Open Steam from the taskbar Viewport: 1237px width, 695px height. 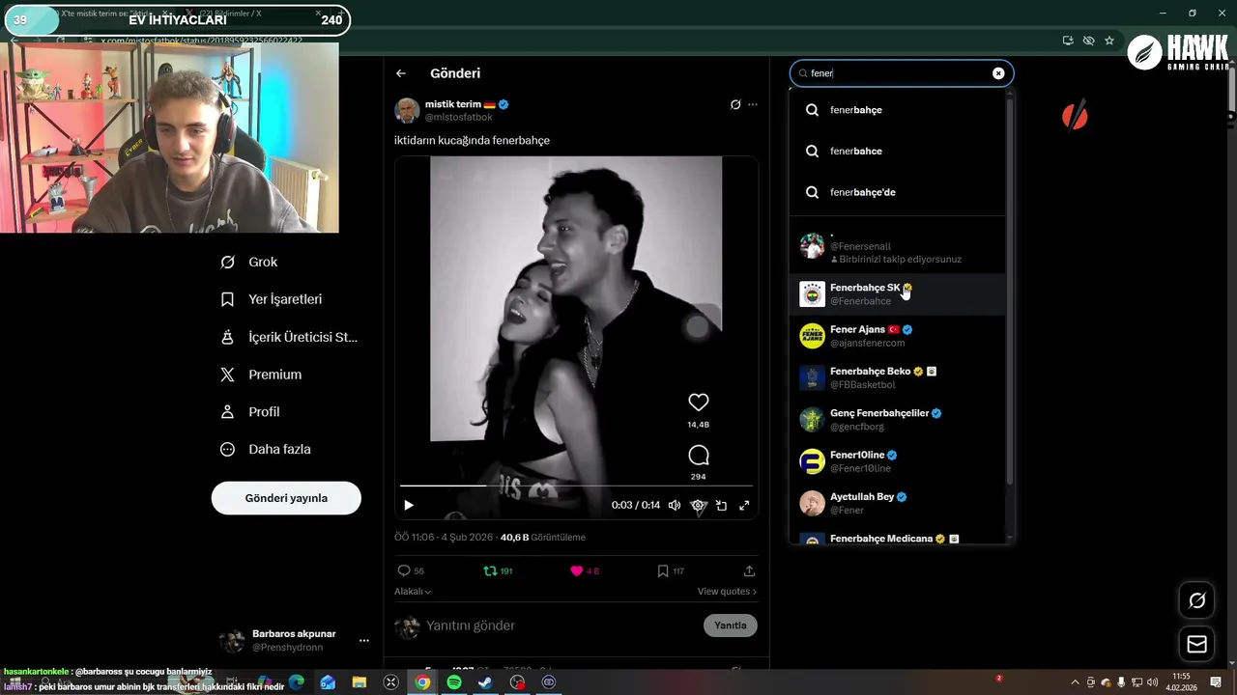pyautogui.click(x=485, y=682)
